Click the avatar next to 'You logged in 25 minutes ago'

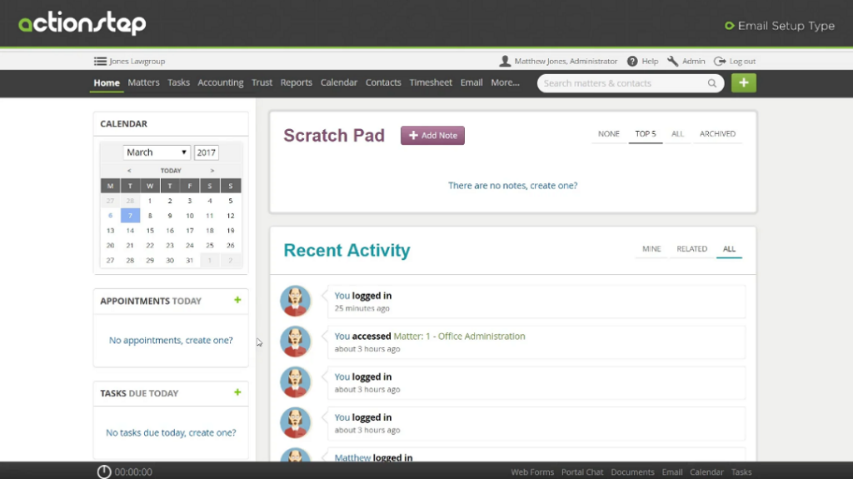pyautogui.click(x=296, y=301)
